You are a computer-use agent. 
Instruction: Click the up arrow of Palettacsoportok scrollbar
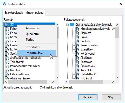coord(117,25)
